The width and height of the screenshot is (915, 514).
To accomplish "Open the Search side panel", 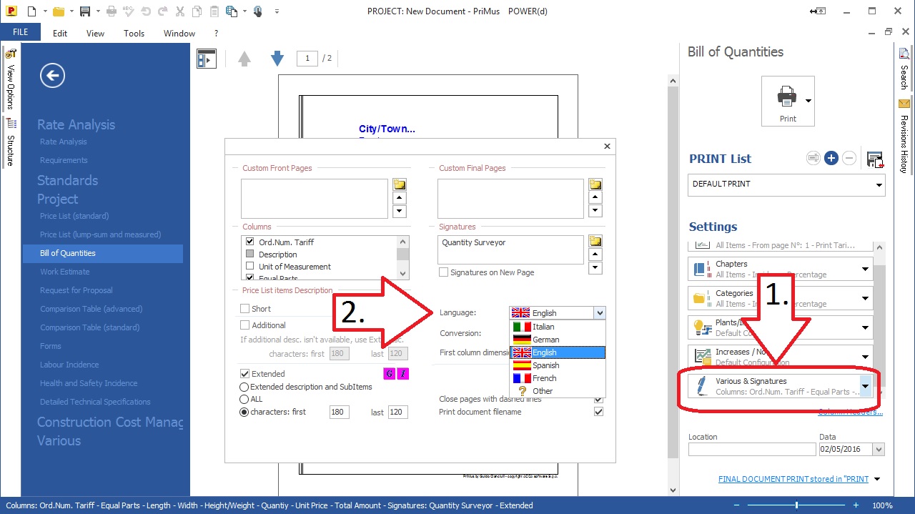I will coord(904,69).
